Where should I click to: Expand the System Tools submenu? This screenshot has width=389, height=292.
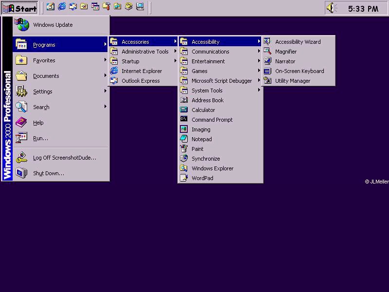click(220, 91)
